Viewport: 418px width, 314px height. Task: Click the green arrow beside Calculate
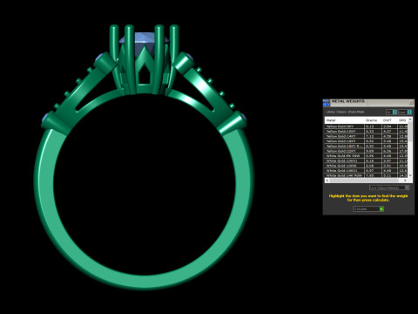point(381,208)
